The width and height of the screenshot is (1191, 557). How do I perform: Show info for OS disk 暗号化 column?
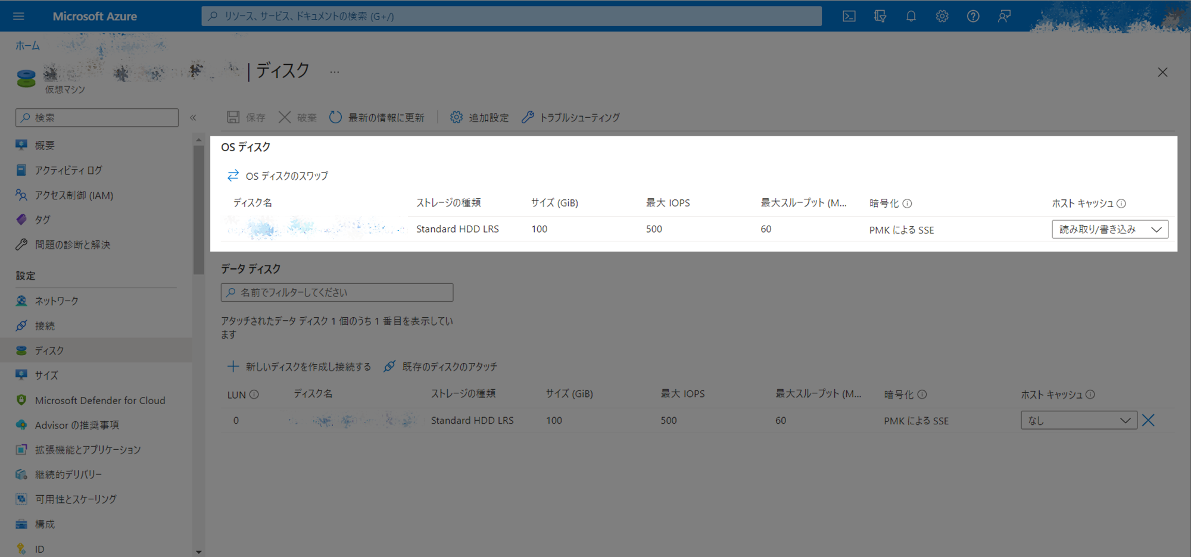click(907, 204)
